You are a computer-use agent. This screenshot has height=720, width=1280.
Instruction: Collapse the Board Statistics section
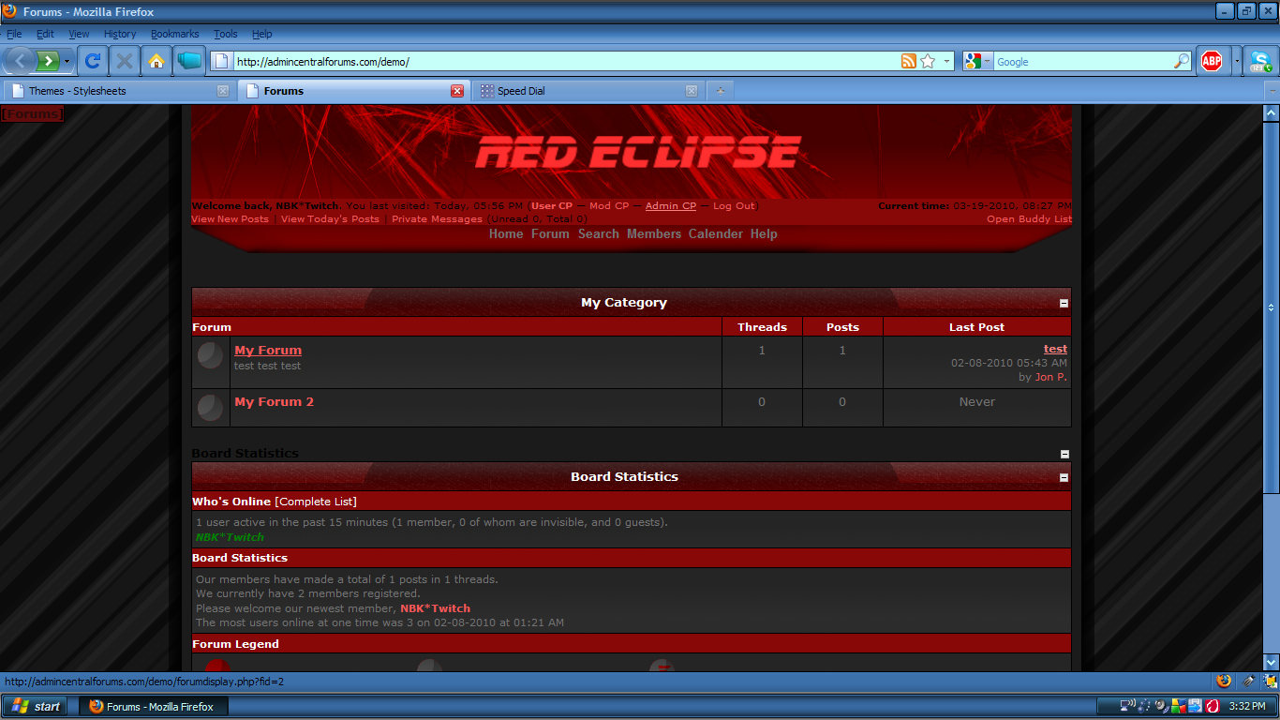pos(1064,477)
